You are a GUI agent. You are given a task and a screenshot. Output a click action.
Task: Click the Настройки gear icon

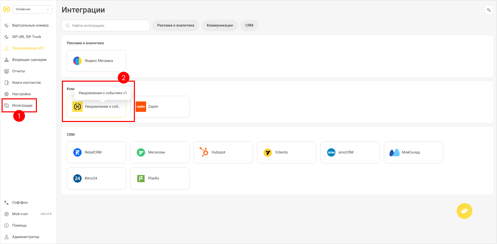point(6,94)
